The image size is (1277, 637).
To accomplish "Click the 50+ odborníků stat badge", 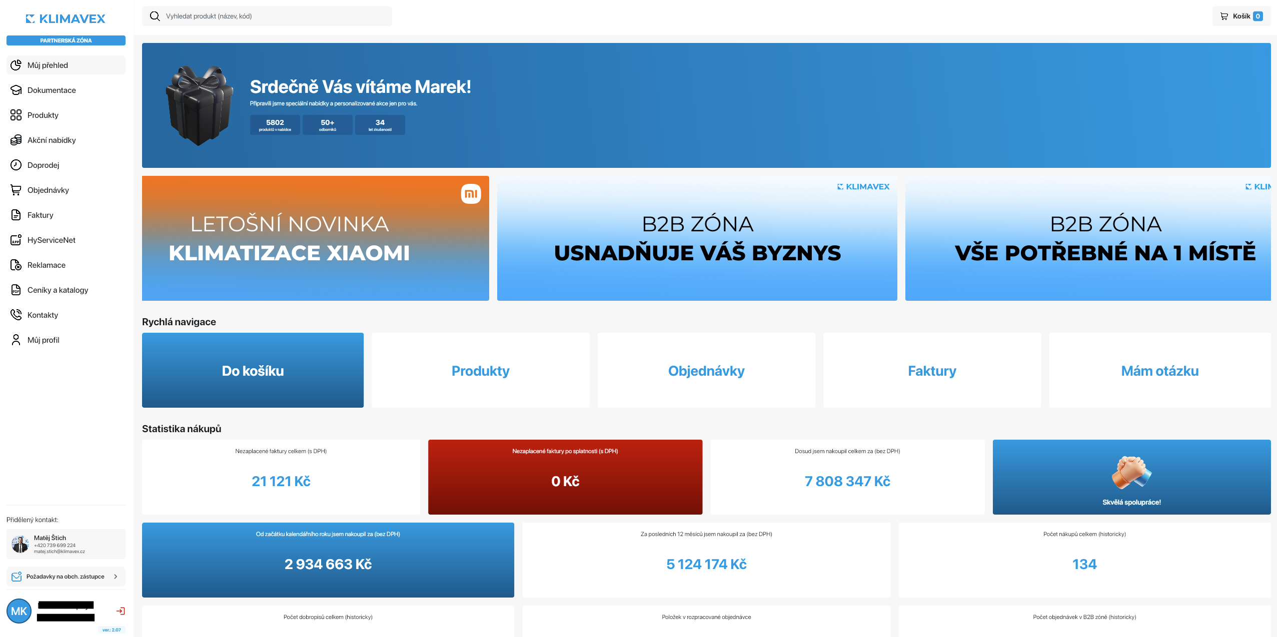I will pos(328,125).
